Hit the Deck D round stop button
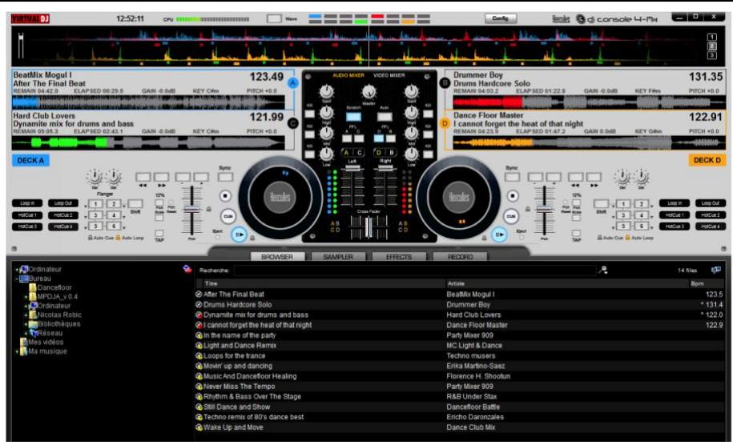The width and height of the screenshot is (733, 445). (513, 195)
